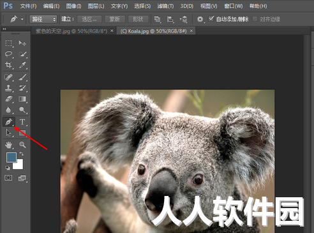Open the 3D(D) menu
Screen dimensions: 314x233
pos(187,6)
